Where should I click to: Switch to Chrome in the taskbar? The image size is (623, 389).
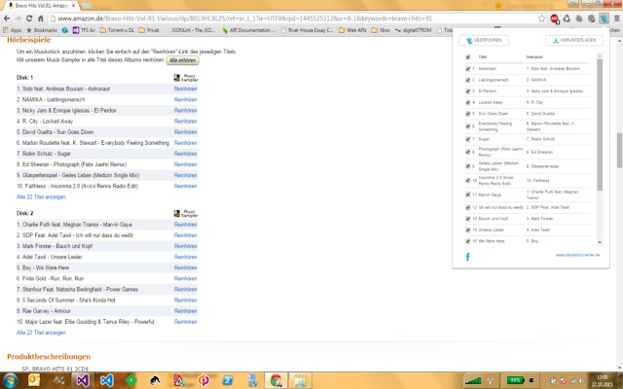[x=276, y=380]
